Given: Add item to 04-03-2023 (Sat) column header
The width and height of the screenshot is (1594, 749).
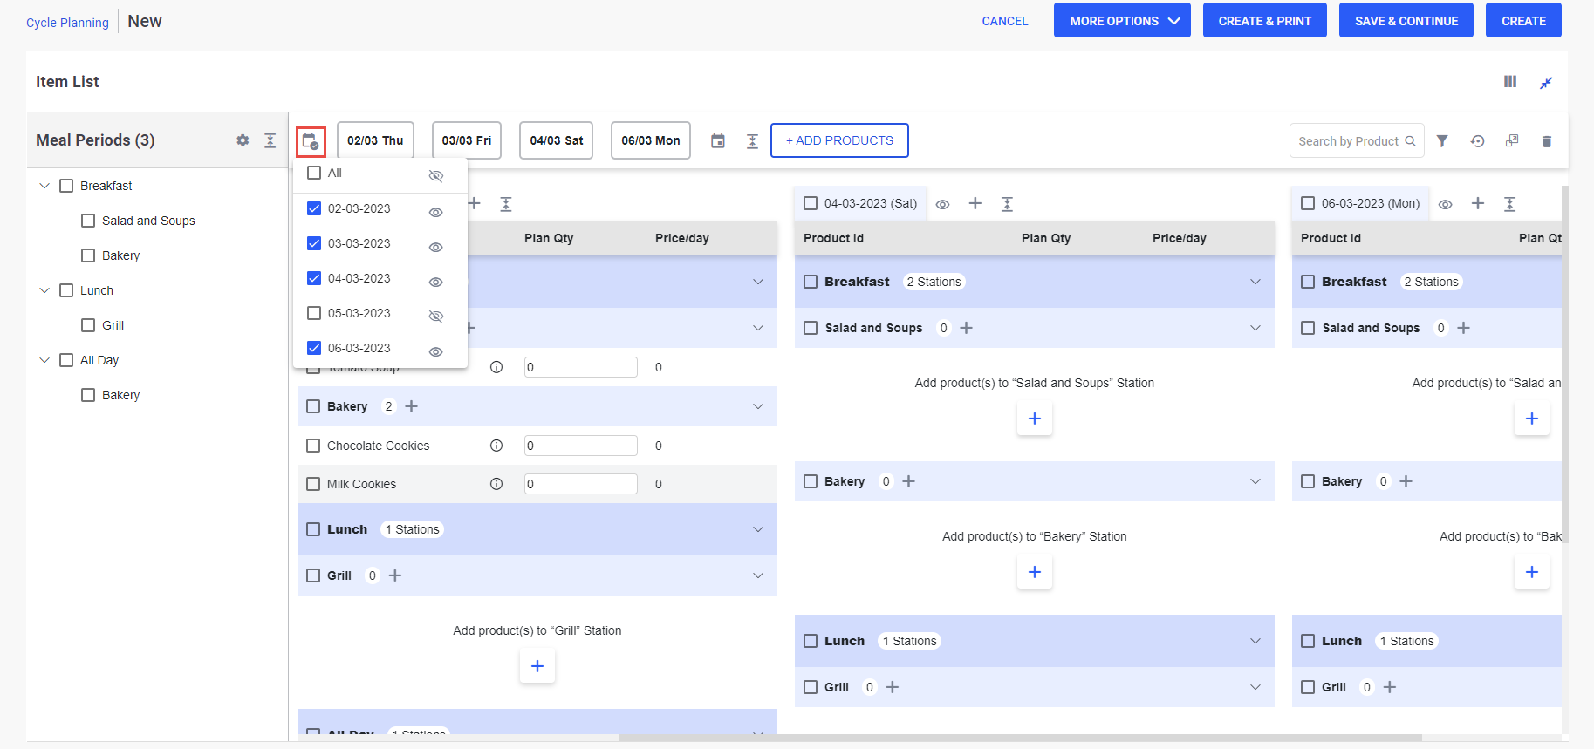Looking at the screenshot, I should [x=975, y=203].
